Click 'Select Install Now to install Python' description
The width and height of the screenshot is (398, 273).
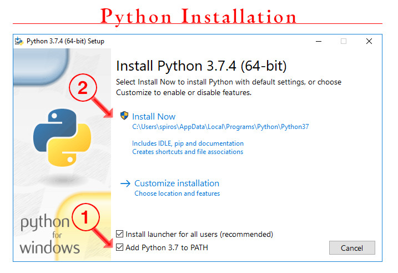pyautogui.click(x=229, y=87)
